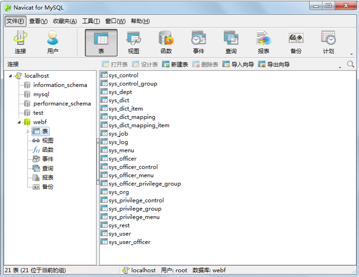
Task: Select 事件 node under webf
Action: 43,159
